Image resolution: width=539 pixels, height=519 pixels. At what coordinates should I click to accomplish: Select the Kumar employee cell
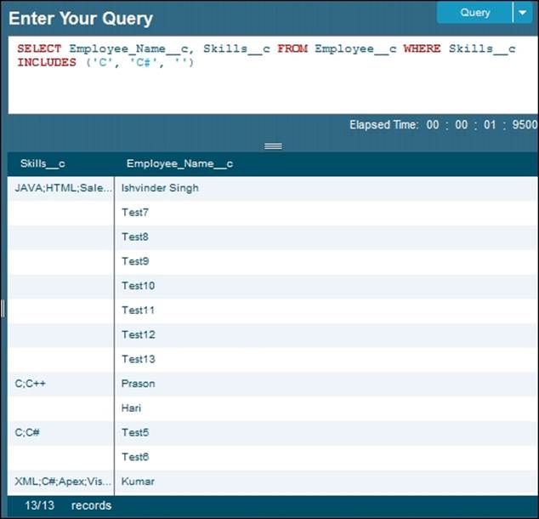138,482
